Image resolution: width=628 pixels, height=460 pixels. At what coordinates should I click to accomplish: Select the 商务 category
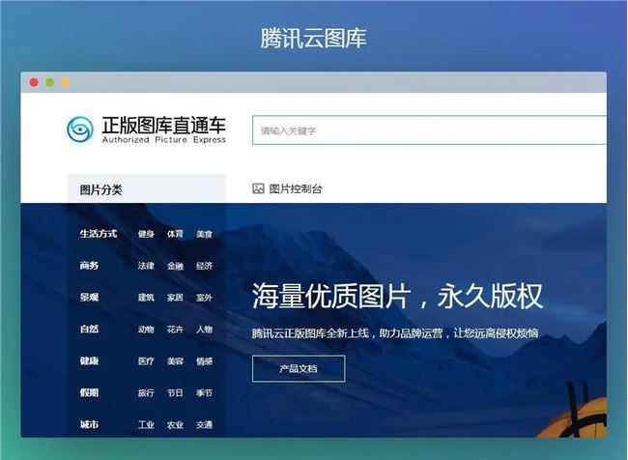pos(89,265)
